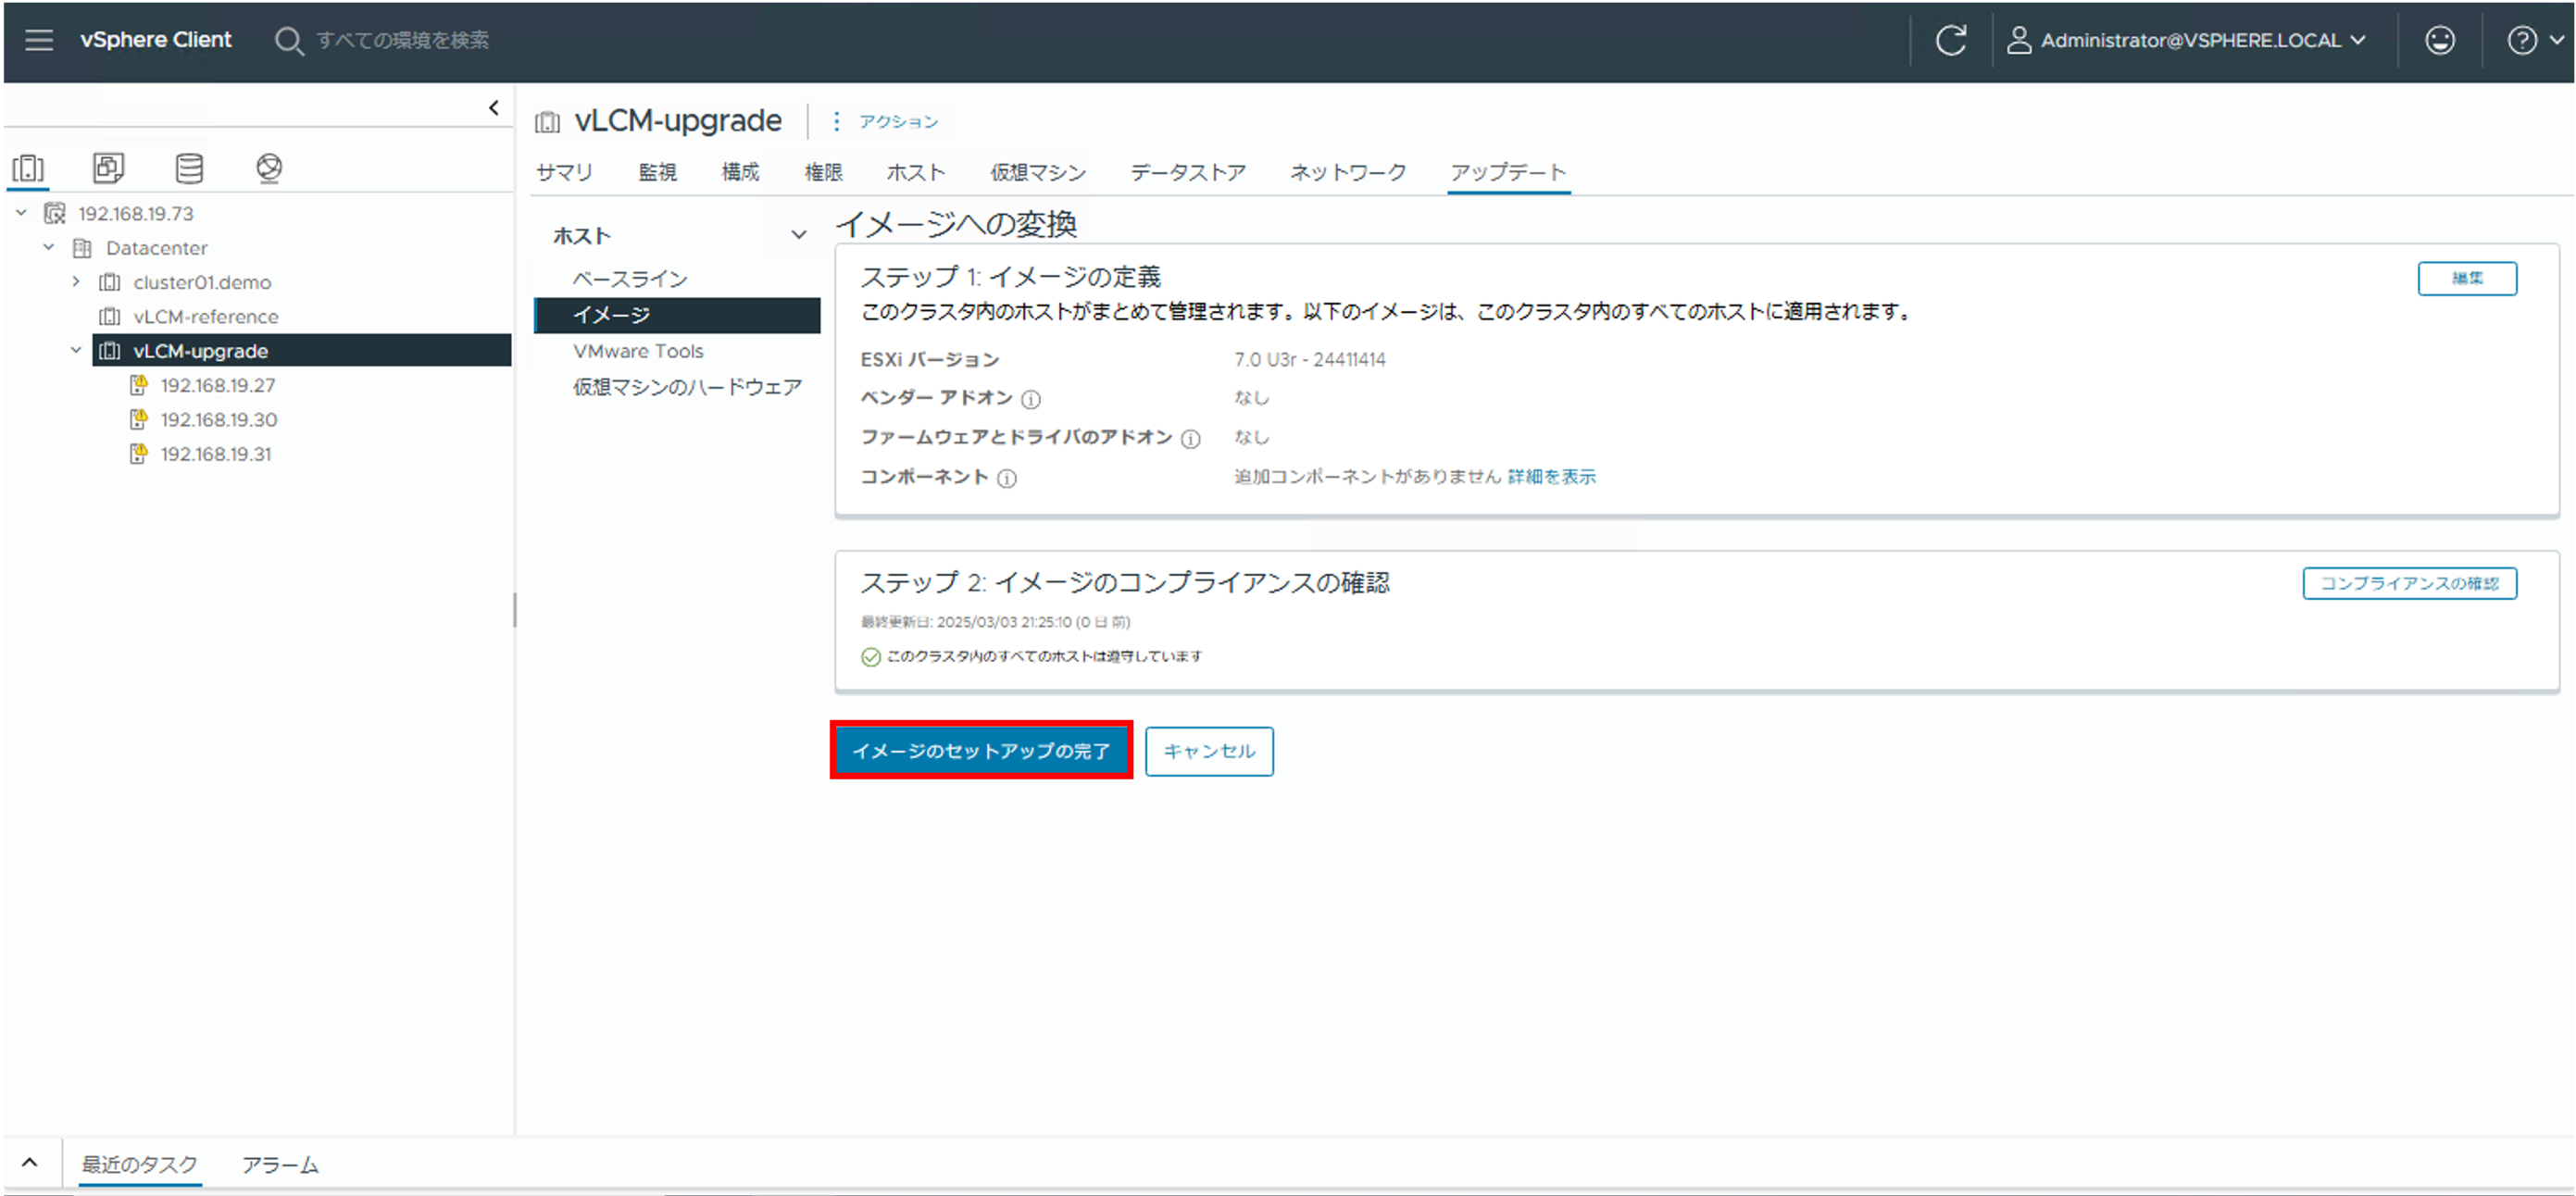Open the Administrator@VSPHERE.LOCAL user dropdown
The width and height of the screenshot is (2576, 1196).
[2190, 40]
